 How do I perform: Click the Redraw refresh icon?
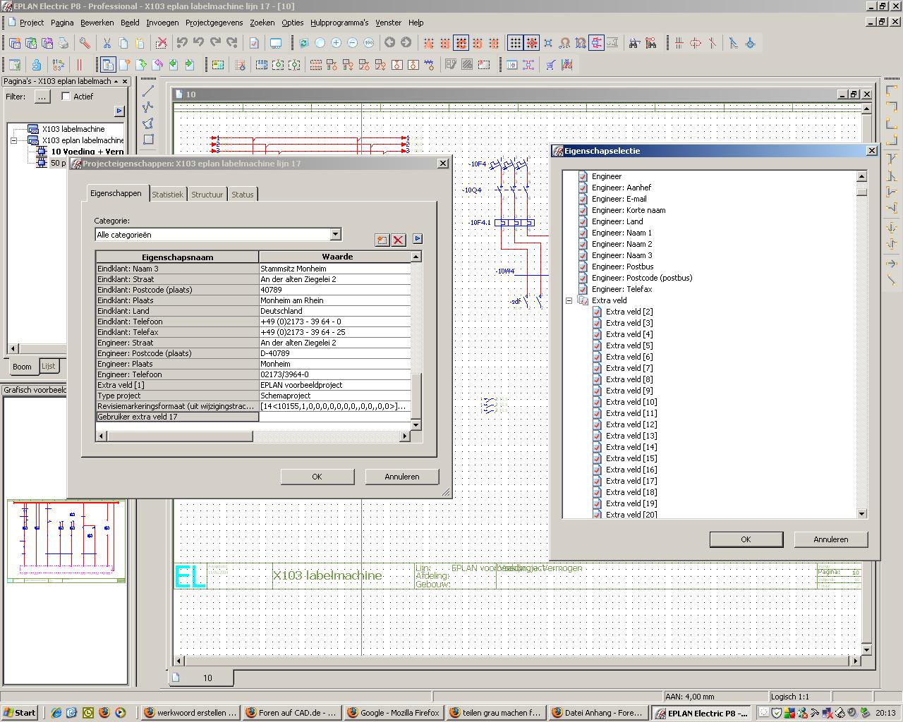click(x=304, y=43)
